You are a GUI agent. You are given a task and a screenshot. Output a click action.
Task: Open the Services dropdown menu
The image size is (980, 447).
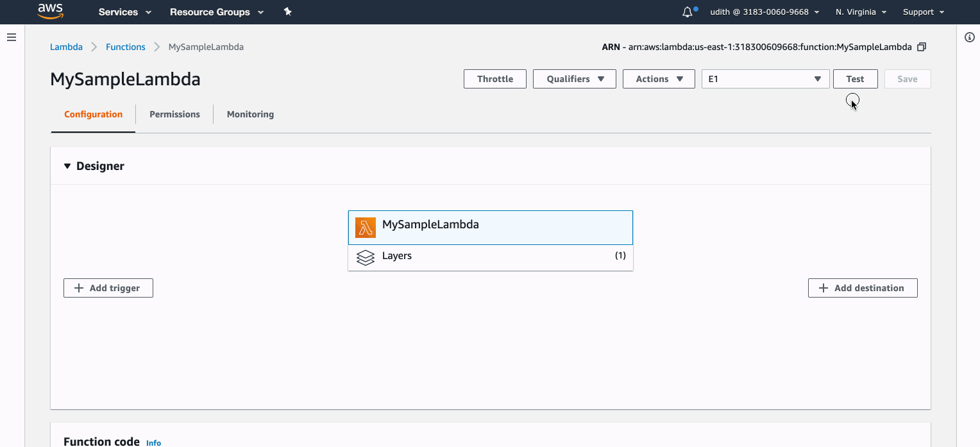pyautogui.click(x=124, y=12)
